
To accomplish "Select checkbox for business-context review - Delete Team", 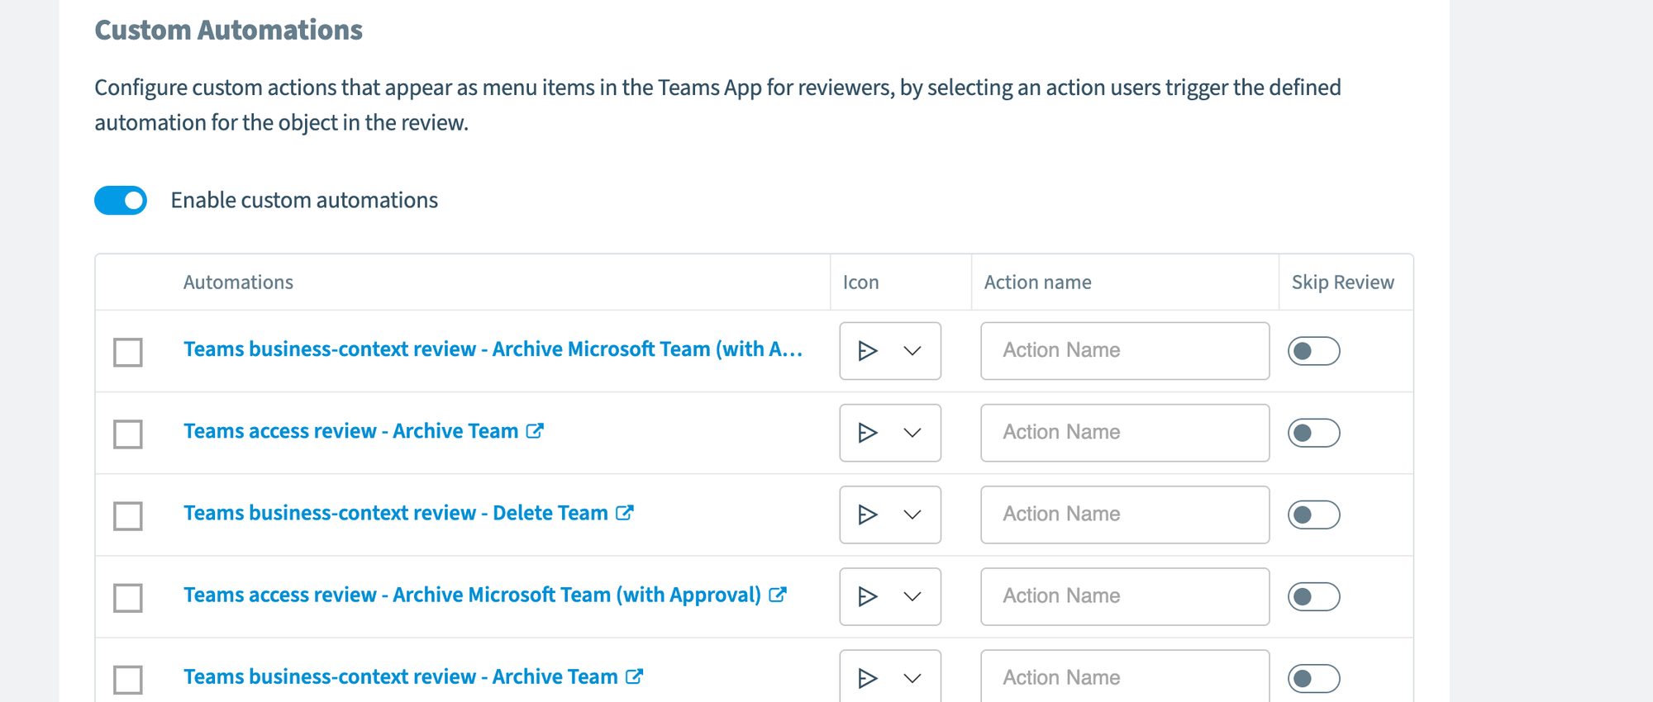I will 128,515.
